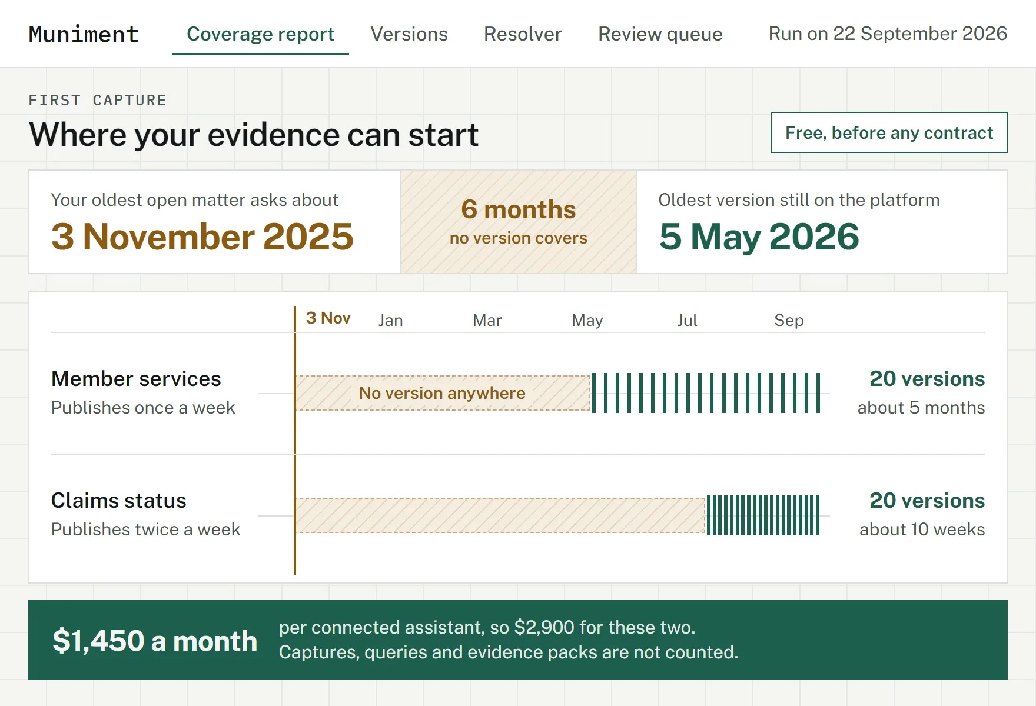Click the 'Jul' axis label
This screenshot has height=706, width=1036.
(687, 321)
